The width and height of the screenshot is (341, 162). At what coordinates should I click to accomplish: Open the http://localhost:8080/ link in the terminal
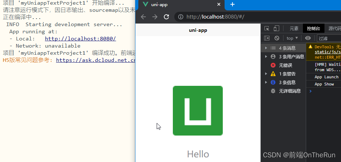(80, 39)
